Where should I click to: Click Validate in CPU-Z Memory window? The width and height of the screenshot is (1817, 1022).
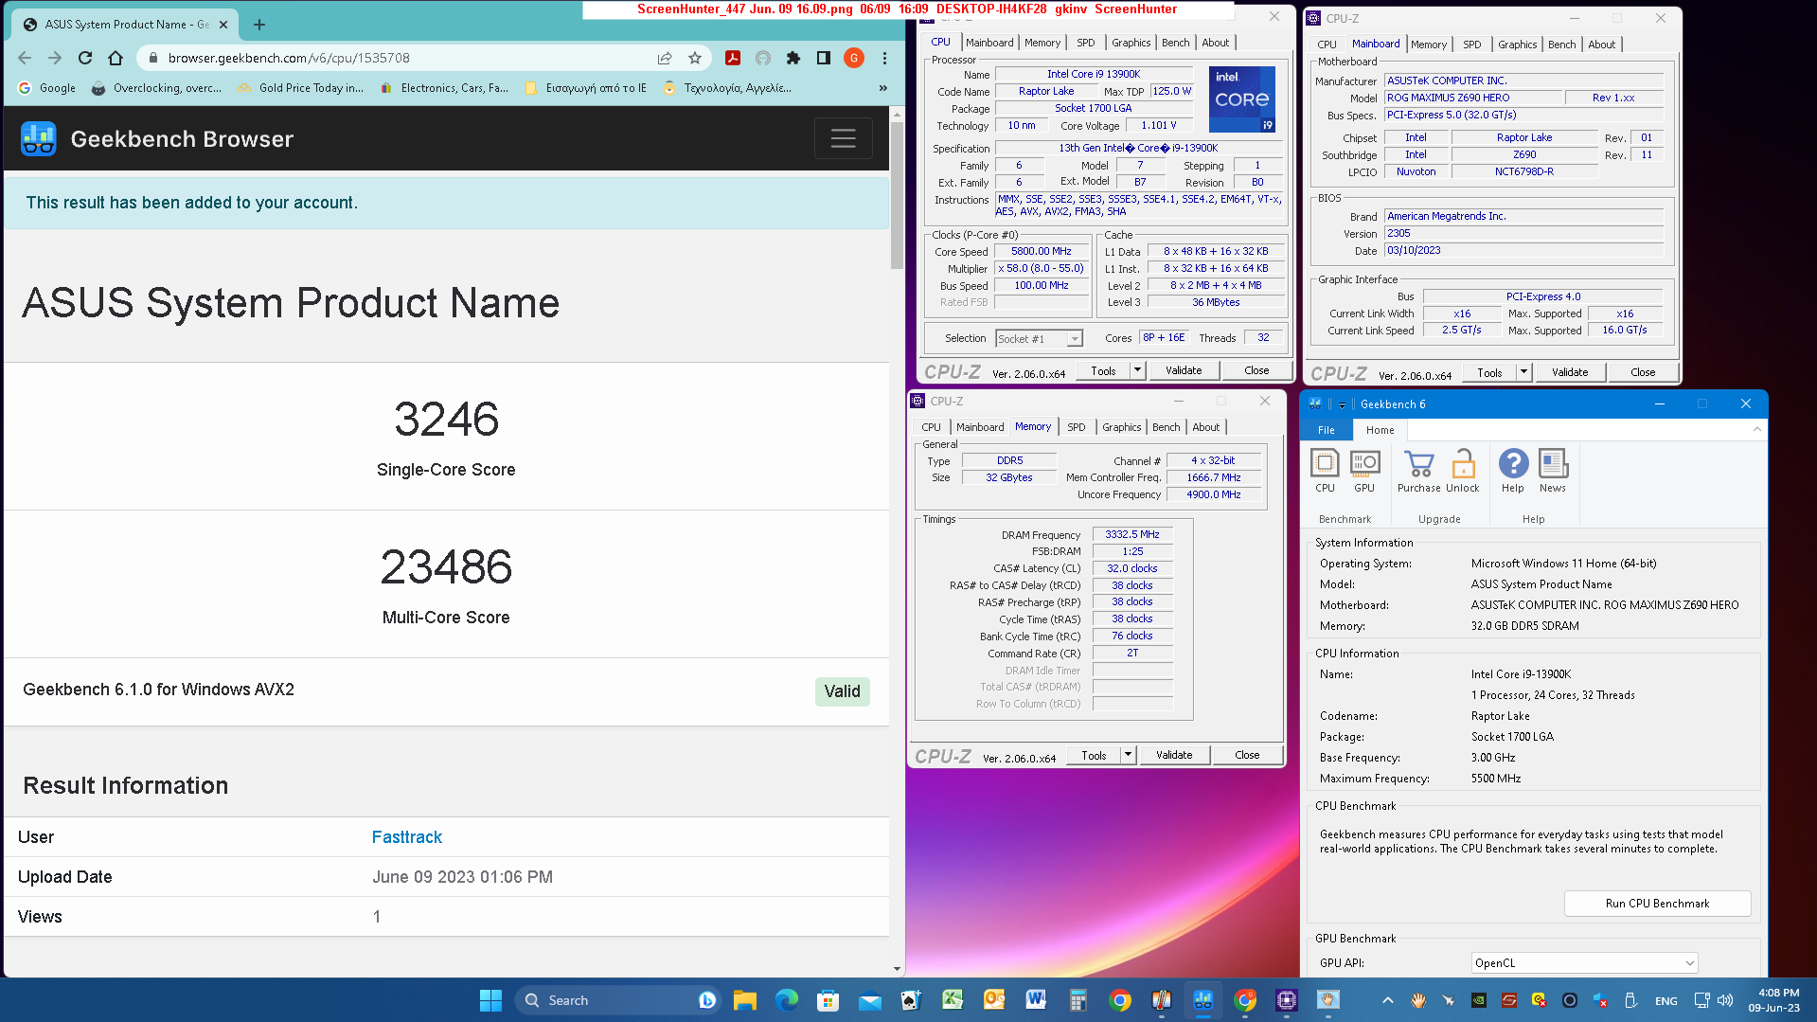(x=1174, y=755)
